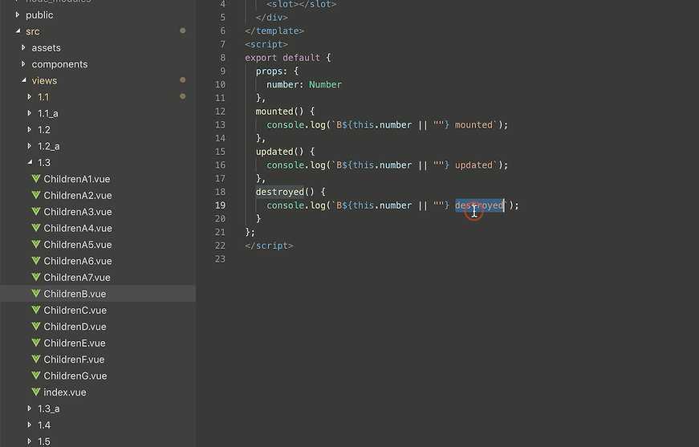
Task: Click the word 'updated' in line 16 string
Action: coord(473,165)
